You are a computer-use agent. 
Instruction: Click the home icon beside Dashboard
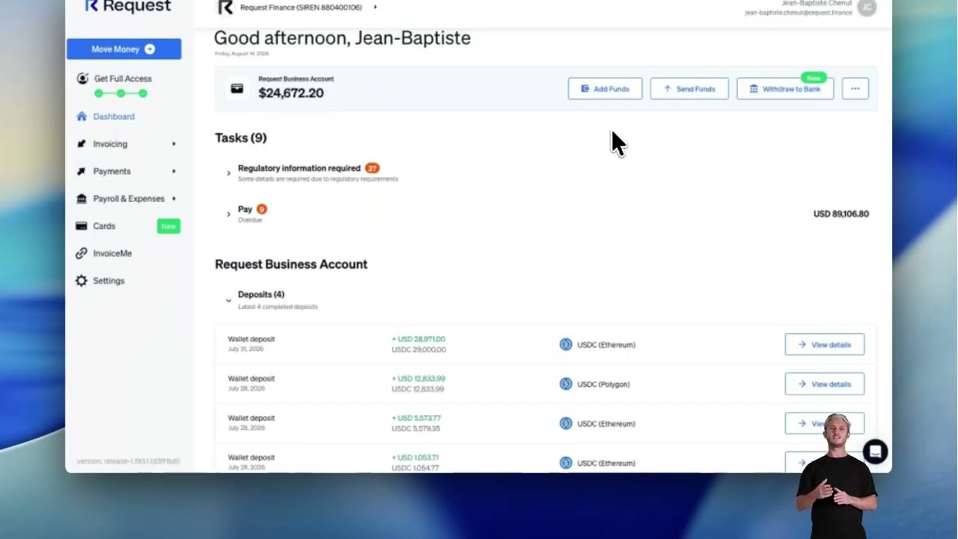(82, 117)
